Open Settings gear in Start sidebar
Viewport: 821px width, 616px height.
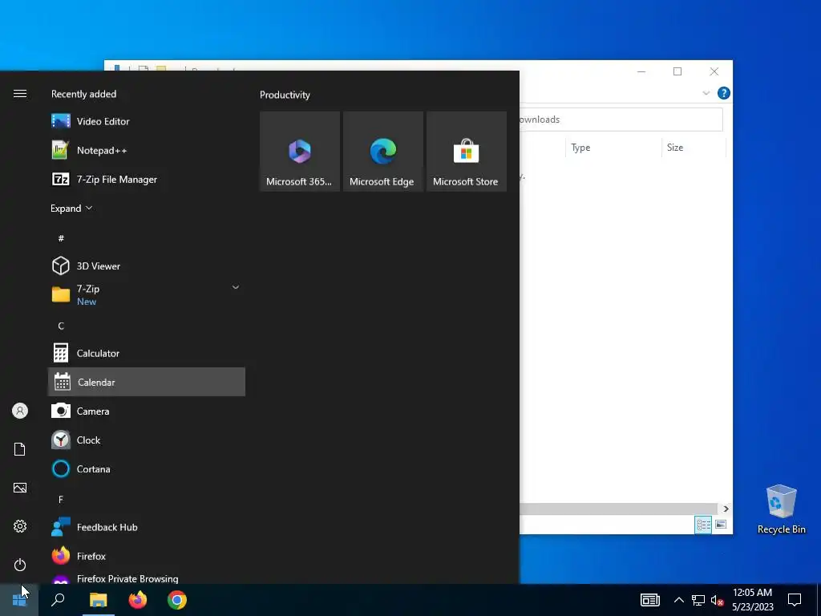coord(20,526)
